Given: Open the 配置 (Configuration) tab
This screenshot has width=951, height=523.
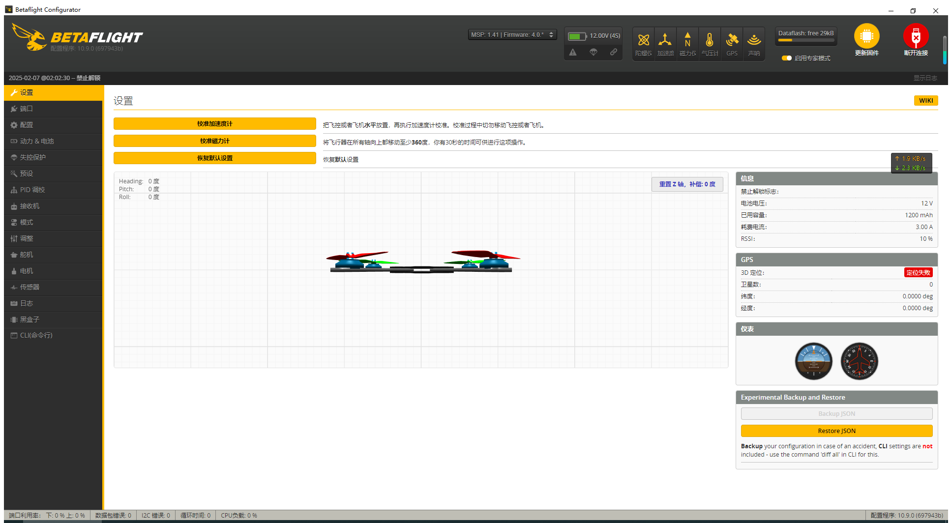Looking at the screenshot, I should point(53,125).
